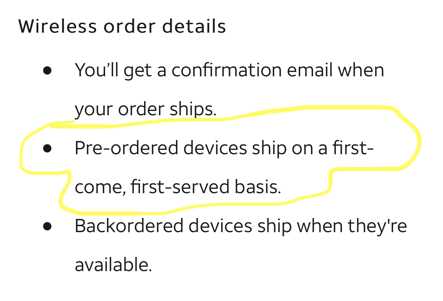Image resolution: width=443 pixels, height=301 pixels.
Task: Click the word 'basis.' in second bullet
Action: (x=258, y=187)
